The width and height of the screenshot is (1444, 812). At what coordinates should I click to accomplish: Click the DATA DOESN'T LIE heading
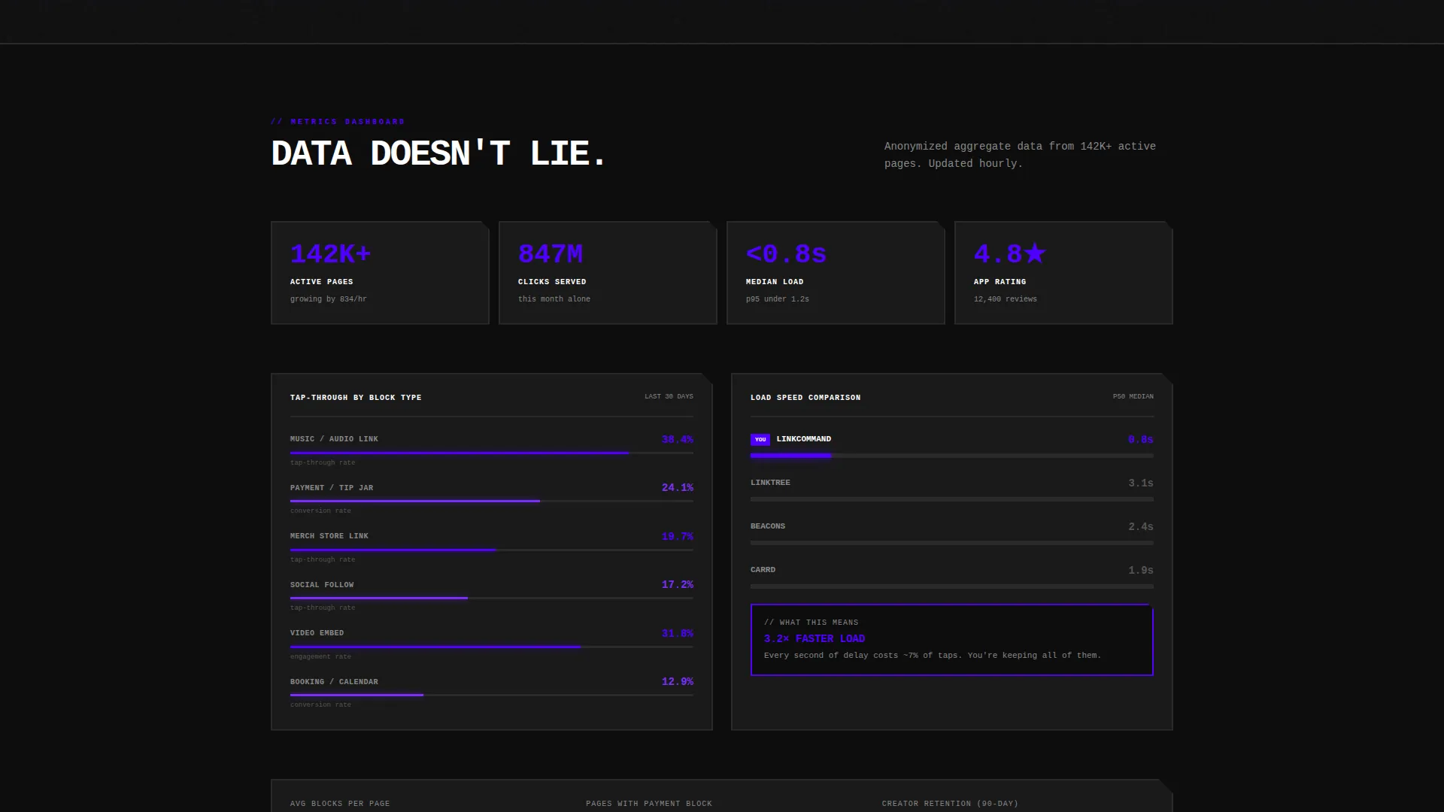[x=438, y=154]
